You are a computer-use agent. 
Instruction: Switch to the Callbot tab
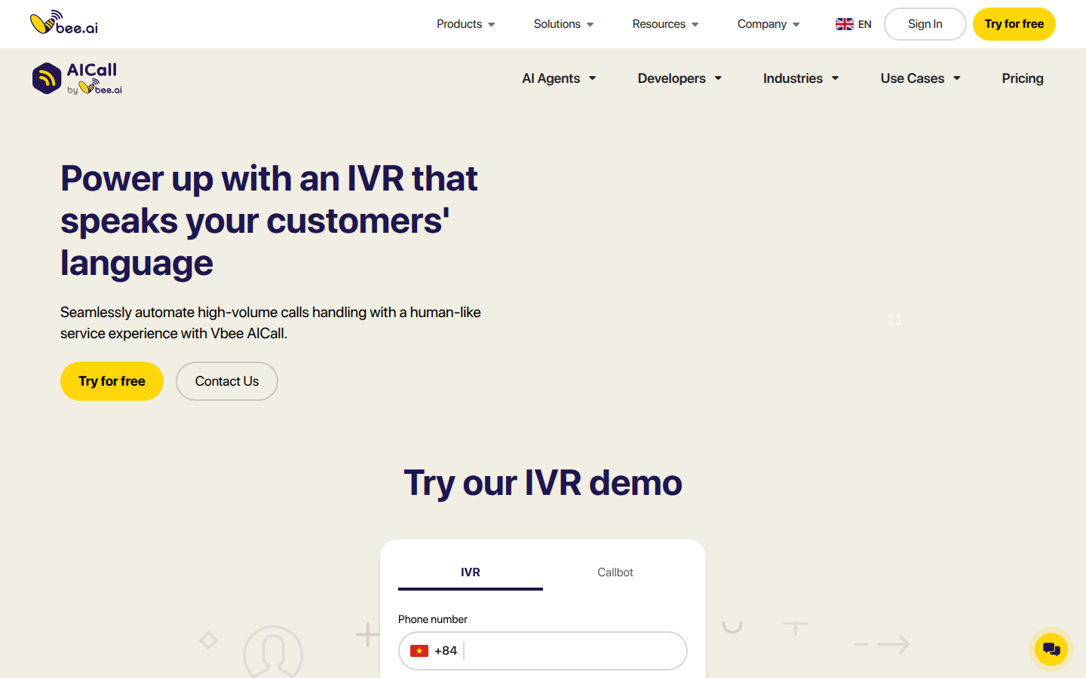click(x=615, y=573)
